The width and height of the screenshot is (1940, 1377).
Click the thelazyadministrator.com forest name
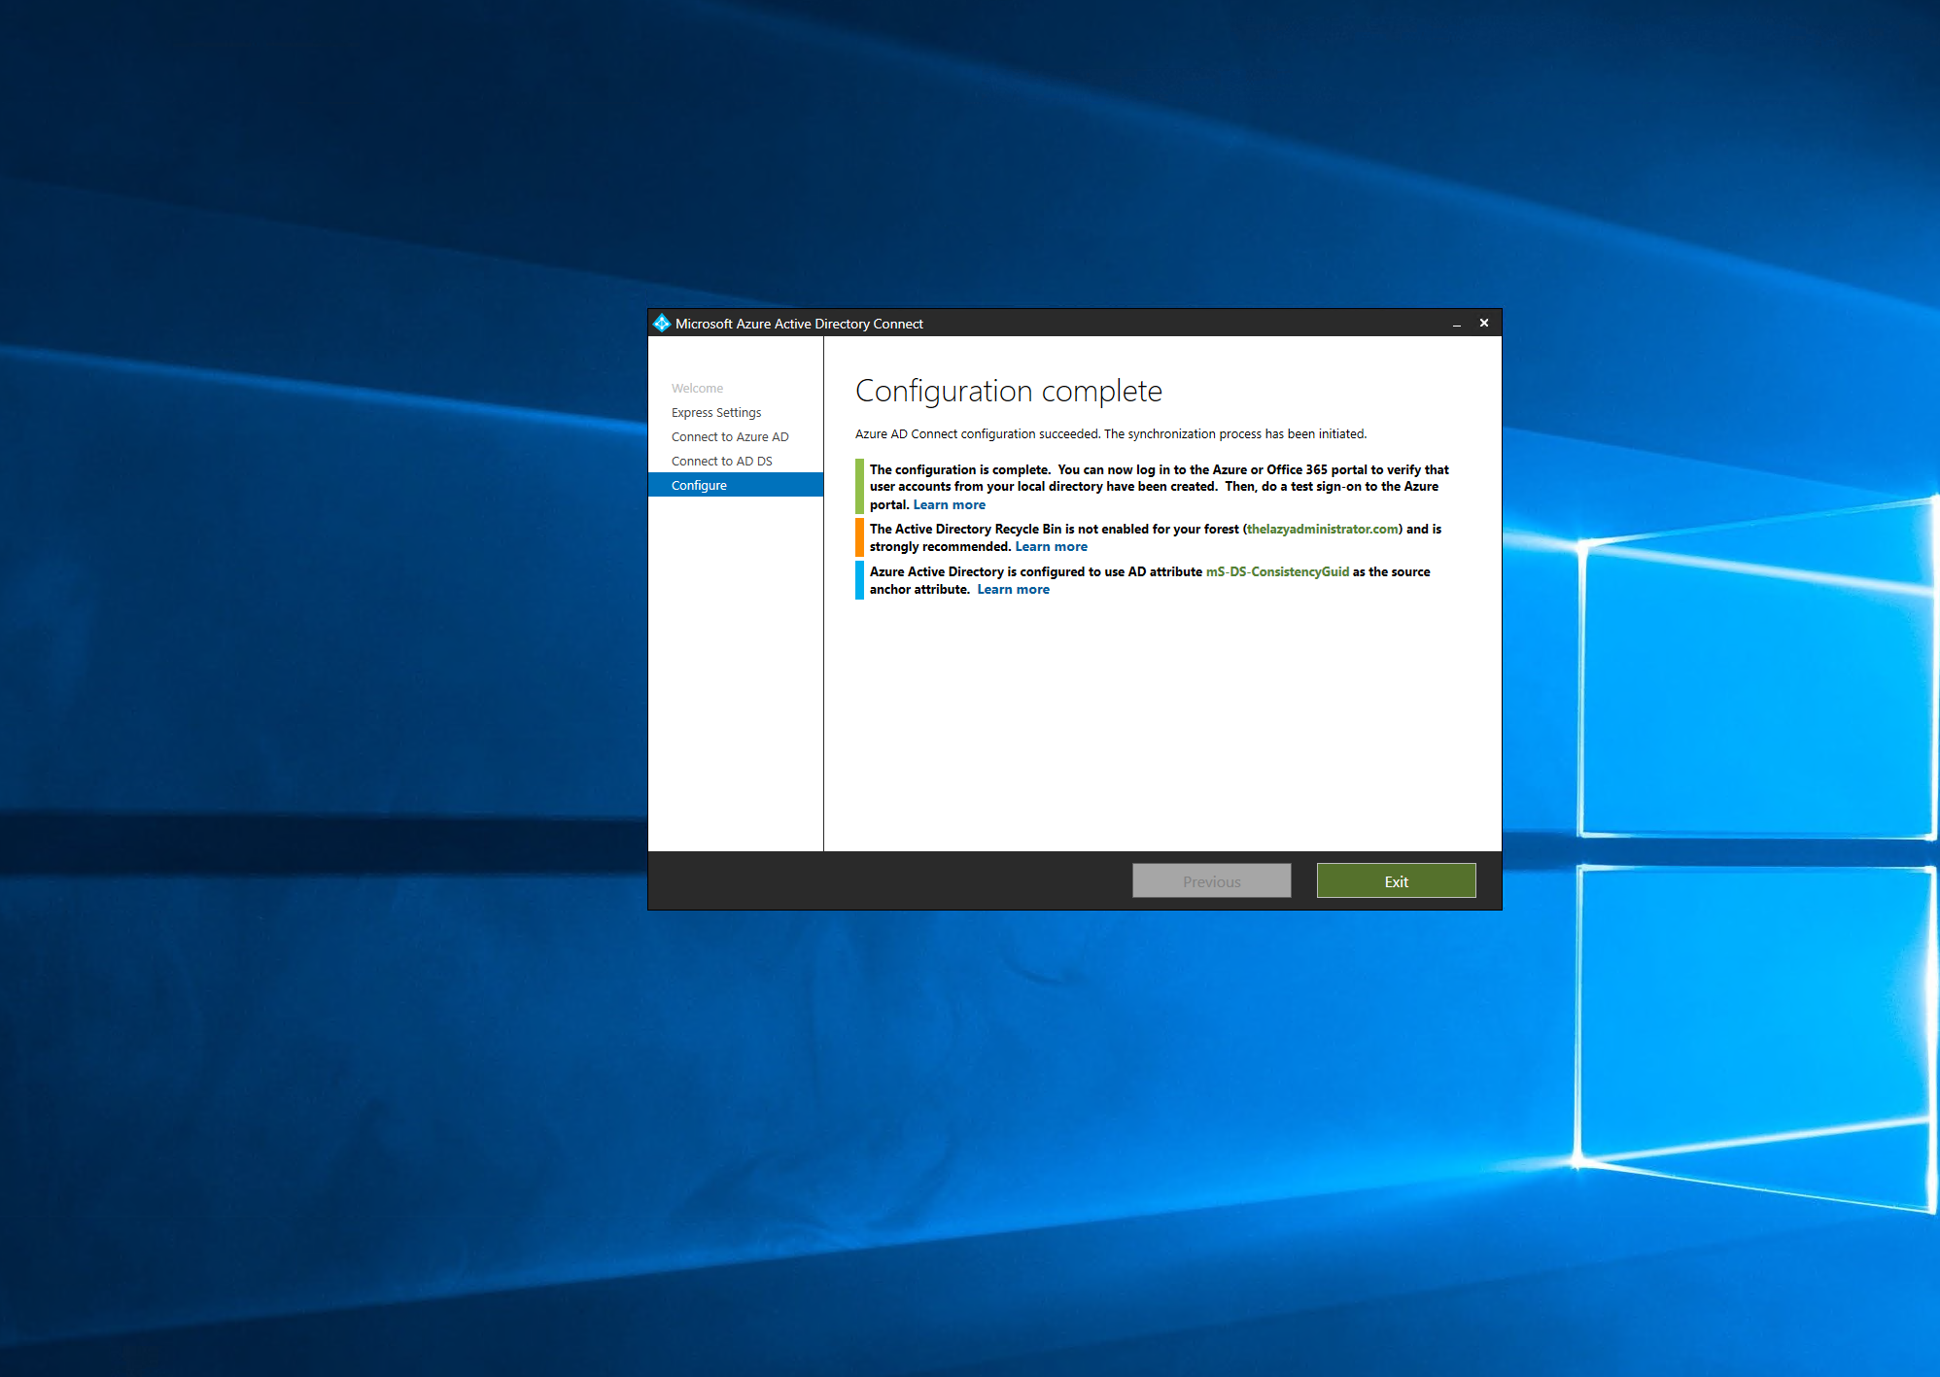(x=1322, y=529)
